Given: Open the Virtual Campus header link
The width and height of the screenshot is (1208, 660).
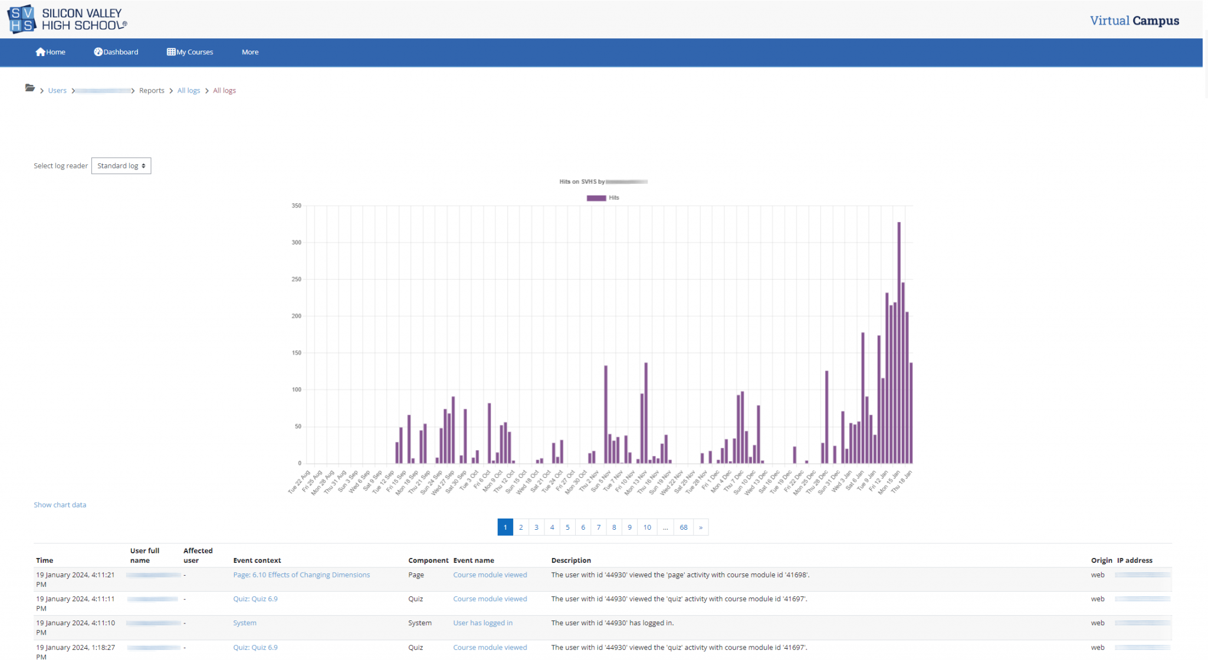Looking at the screenshot, I should click(1134, 21).
